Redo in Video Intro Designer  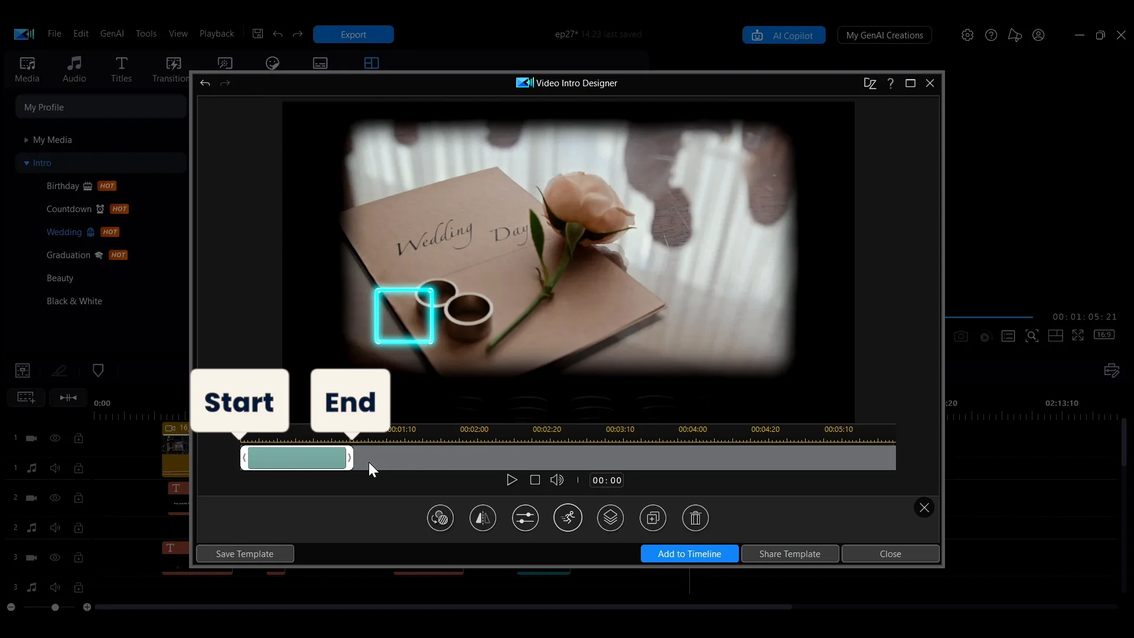(225, 83)
